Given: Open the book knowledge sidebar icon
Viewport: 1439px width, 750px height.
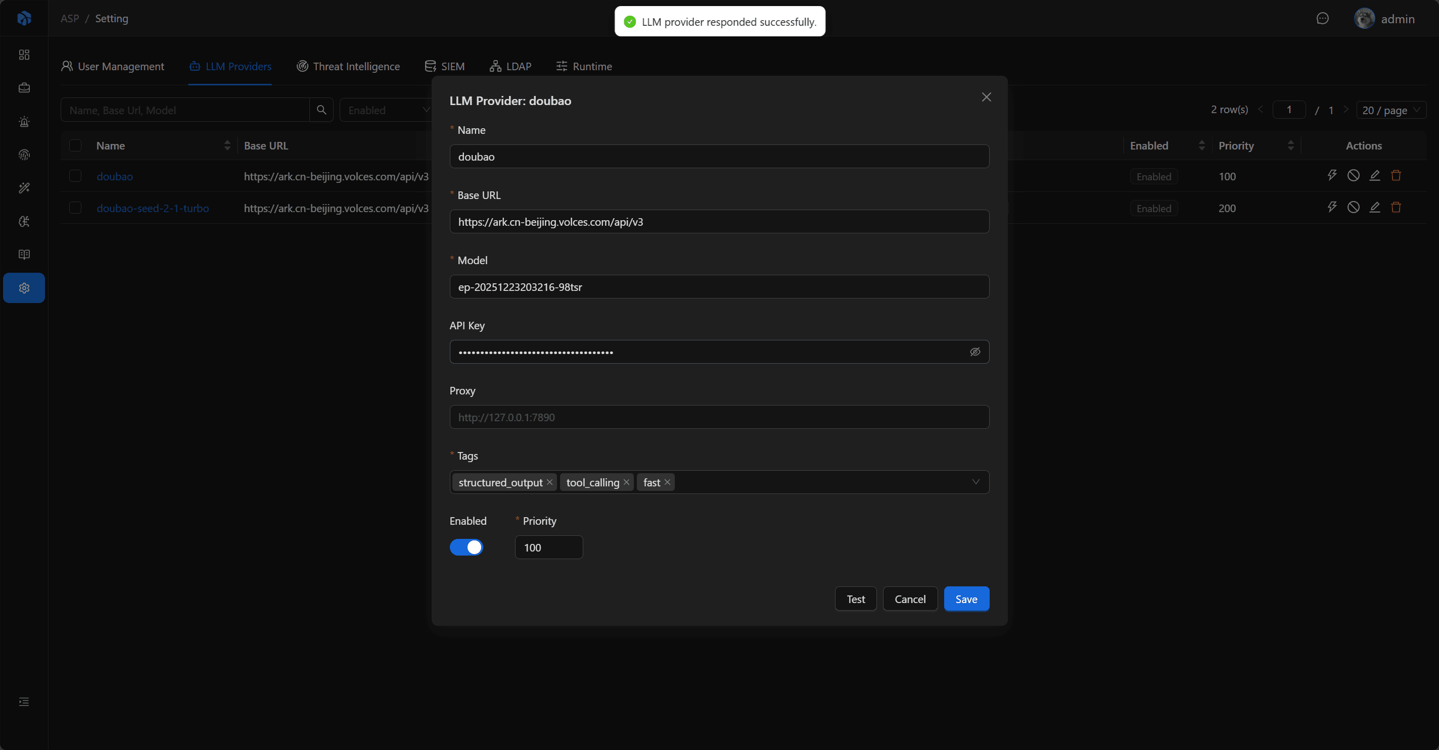Looking at the screenshot, I should 24,255.
